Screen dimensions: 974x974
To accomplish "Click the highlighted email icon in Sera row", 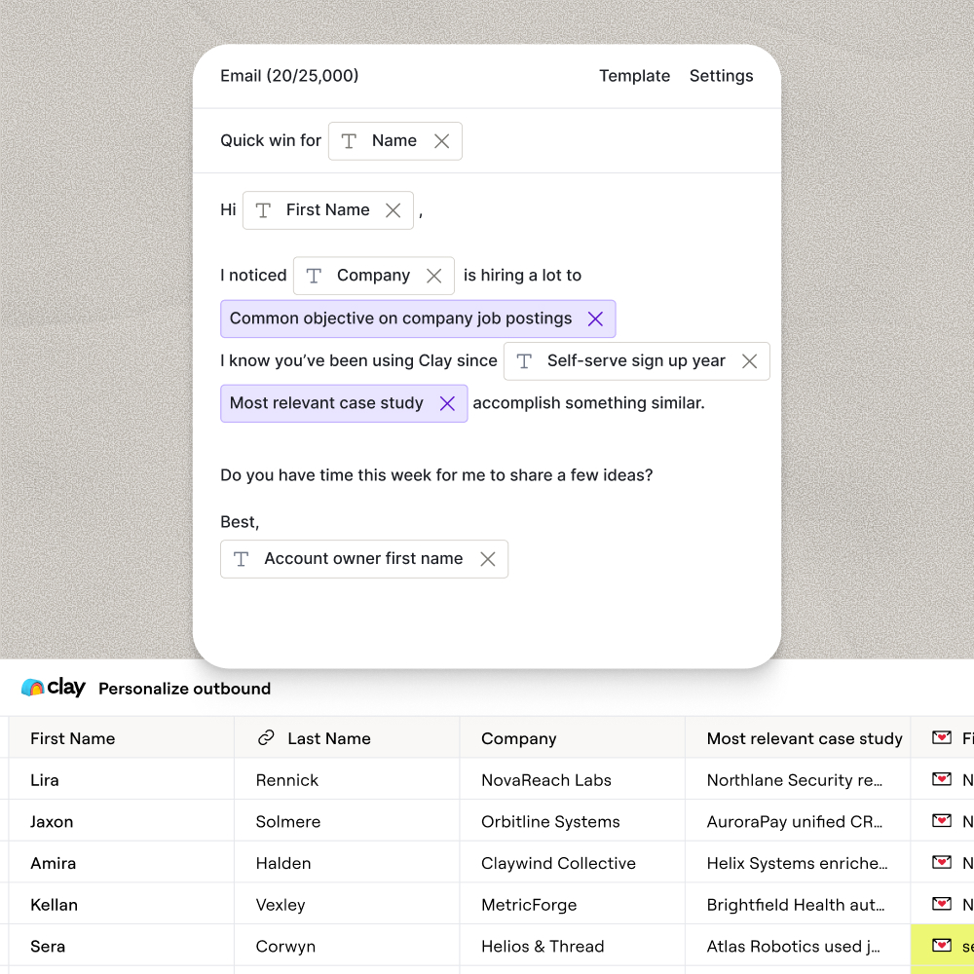I will (x=942, y=946).
